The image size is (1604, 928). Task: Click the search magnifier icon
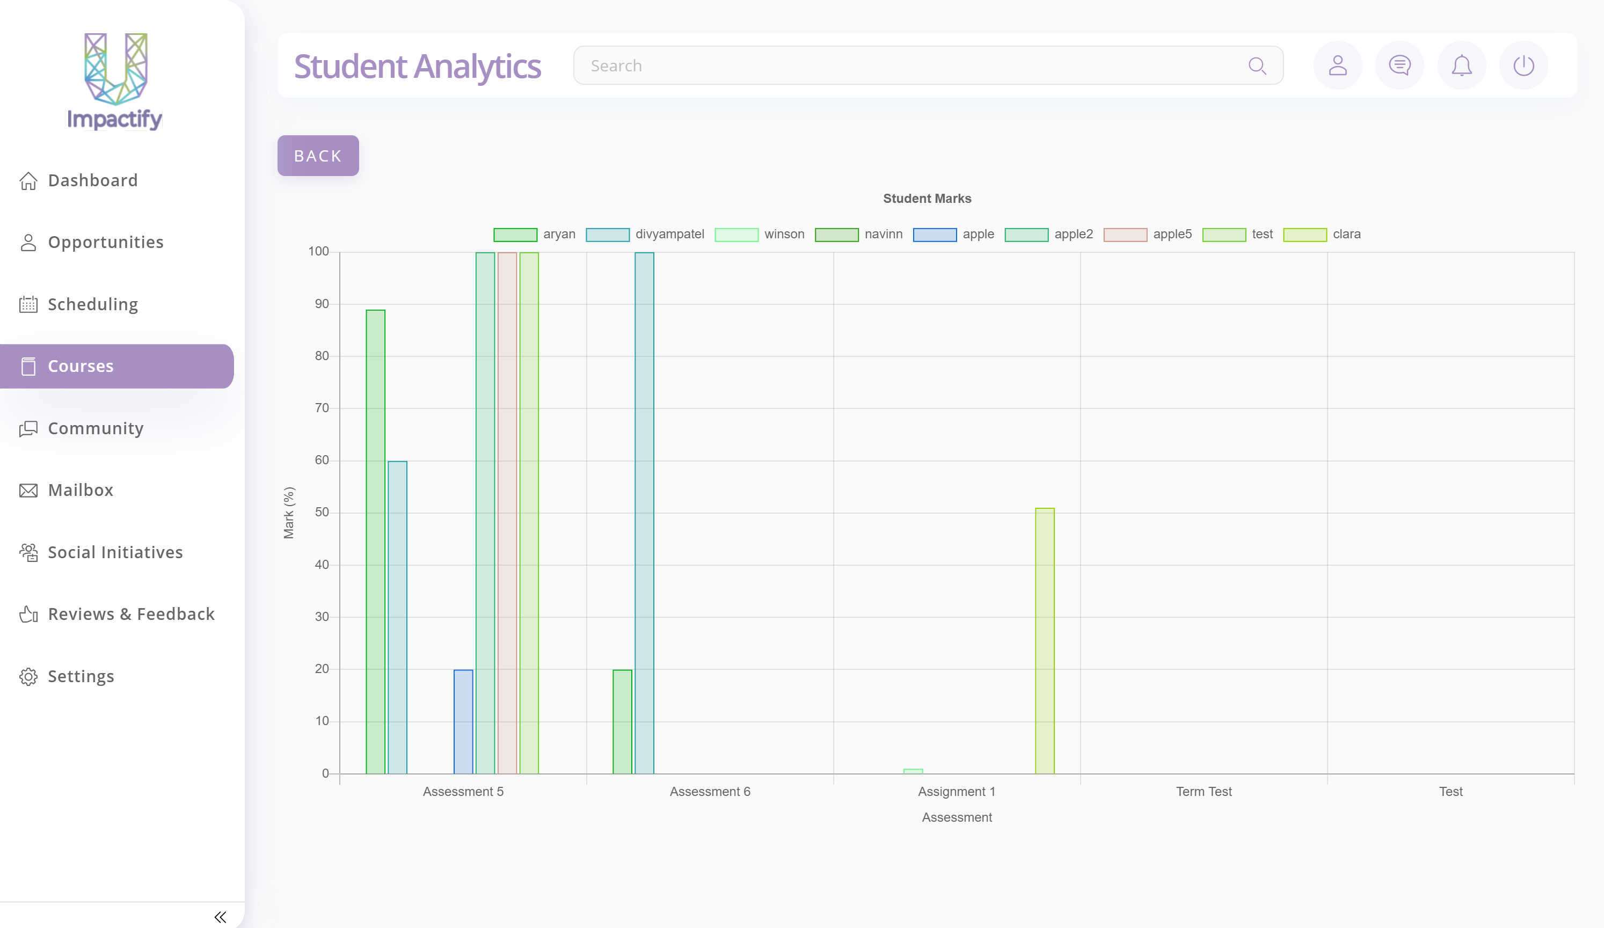(1257, 65)
